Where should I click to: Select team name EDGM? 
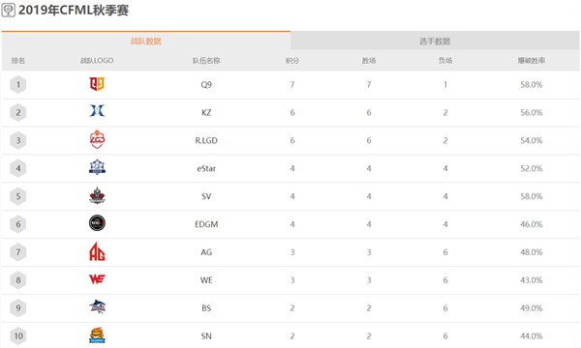(206, 224)
